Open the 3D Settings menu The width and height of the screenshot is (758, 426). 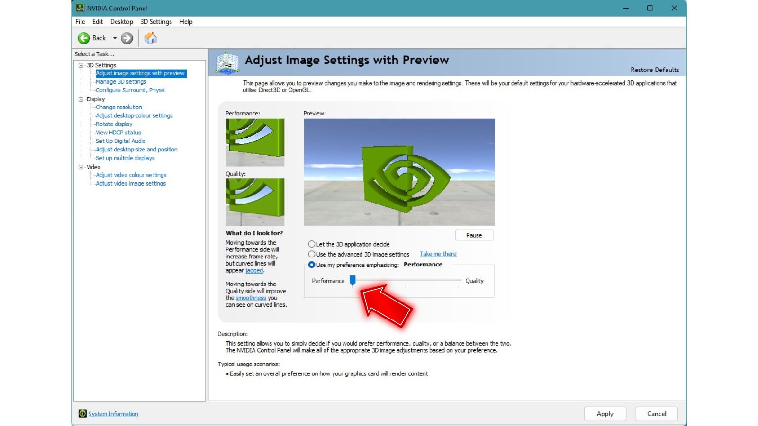(x=156, y=22)
